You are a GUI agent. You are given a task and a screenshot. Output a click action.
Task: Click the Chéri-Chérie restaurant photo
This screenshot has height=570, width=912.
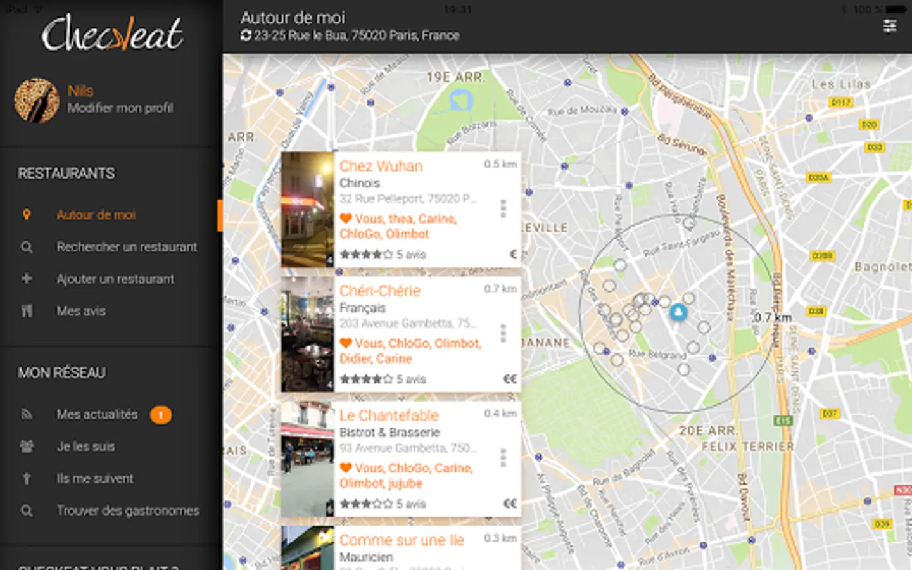308,334
